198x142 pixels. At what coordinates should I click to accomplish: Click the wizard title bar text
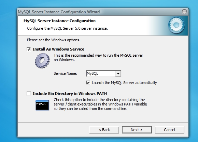click(x=59, y=12)
